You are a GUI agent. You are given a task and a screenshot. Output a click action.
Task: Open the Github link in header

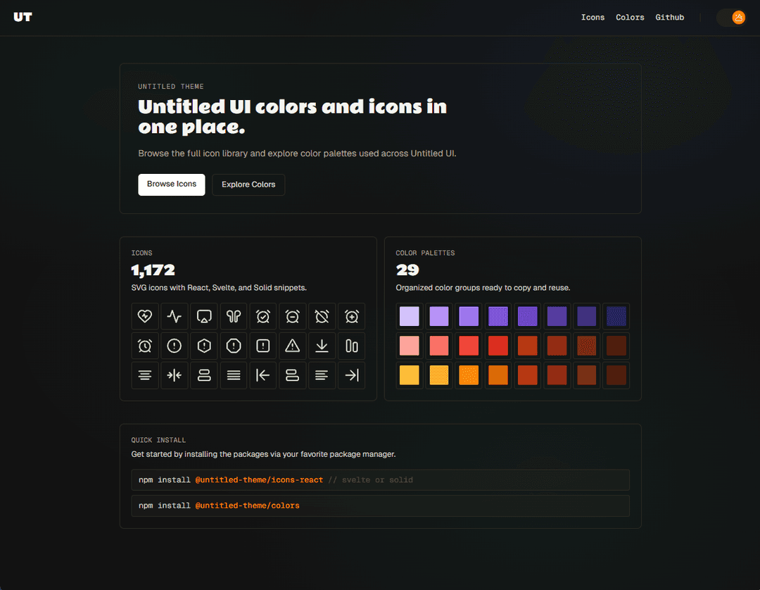point(669,18)
